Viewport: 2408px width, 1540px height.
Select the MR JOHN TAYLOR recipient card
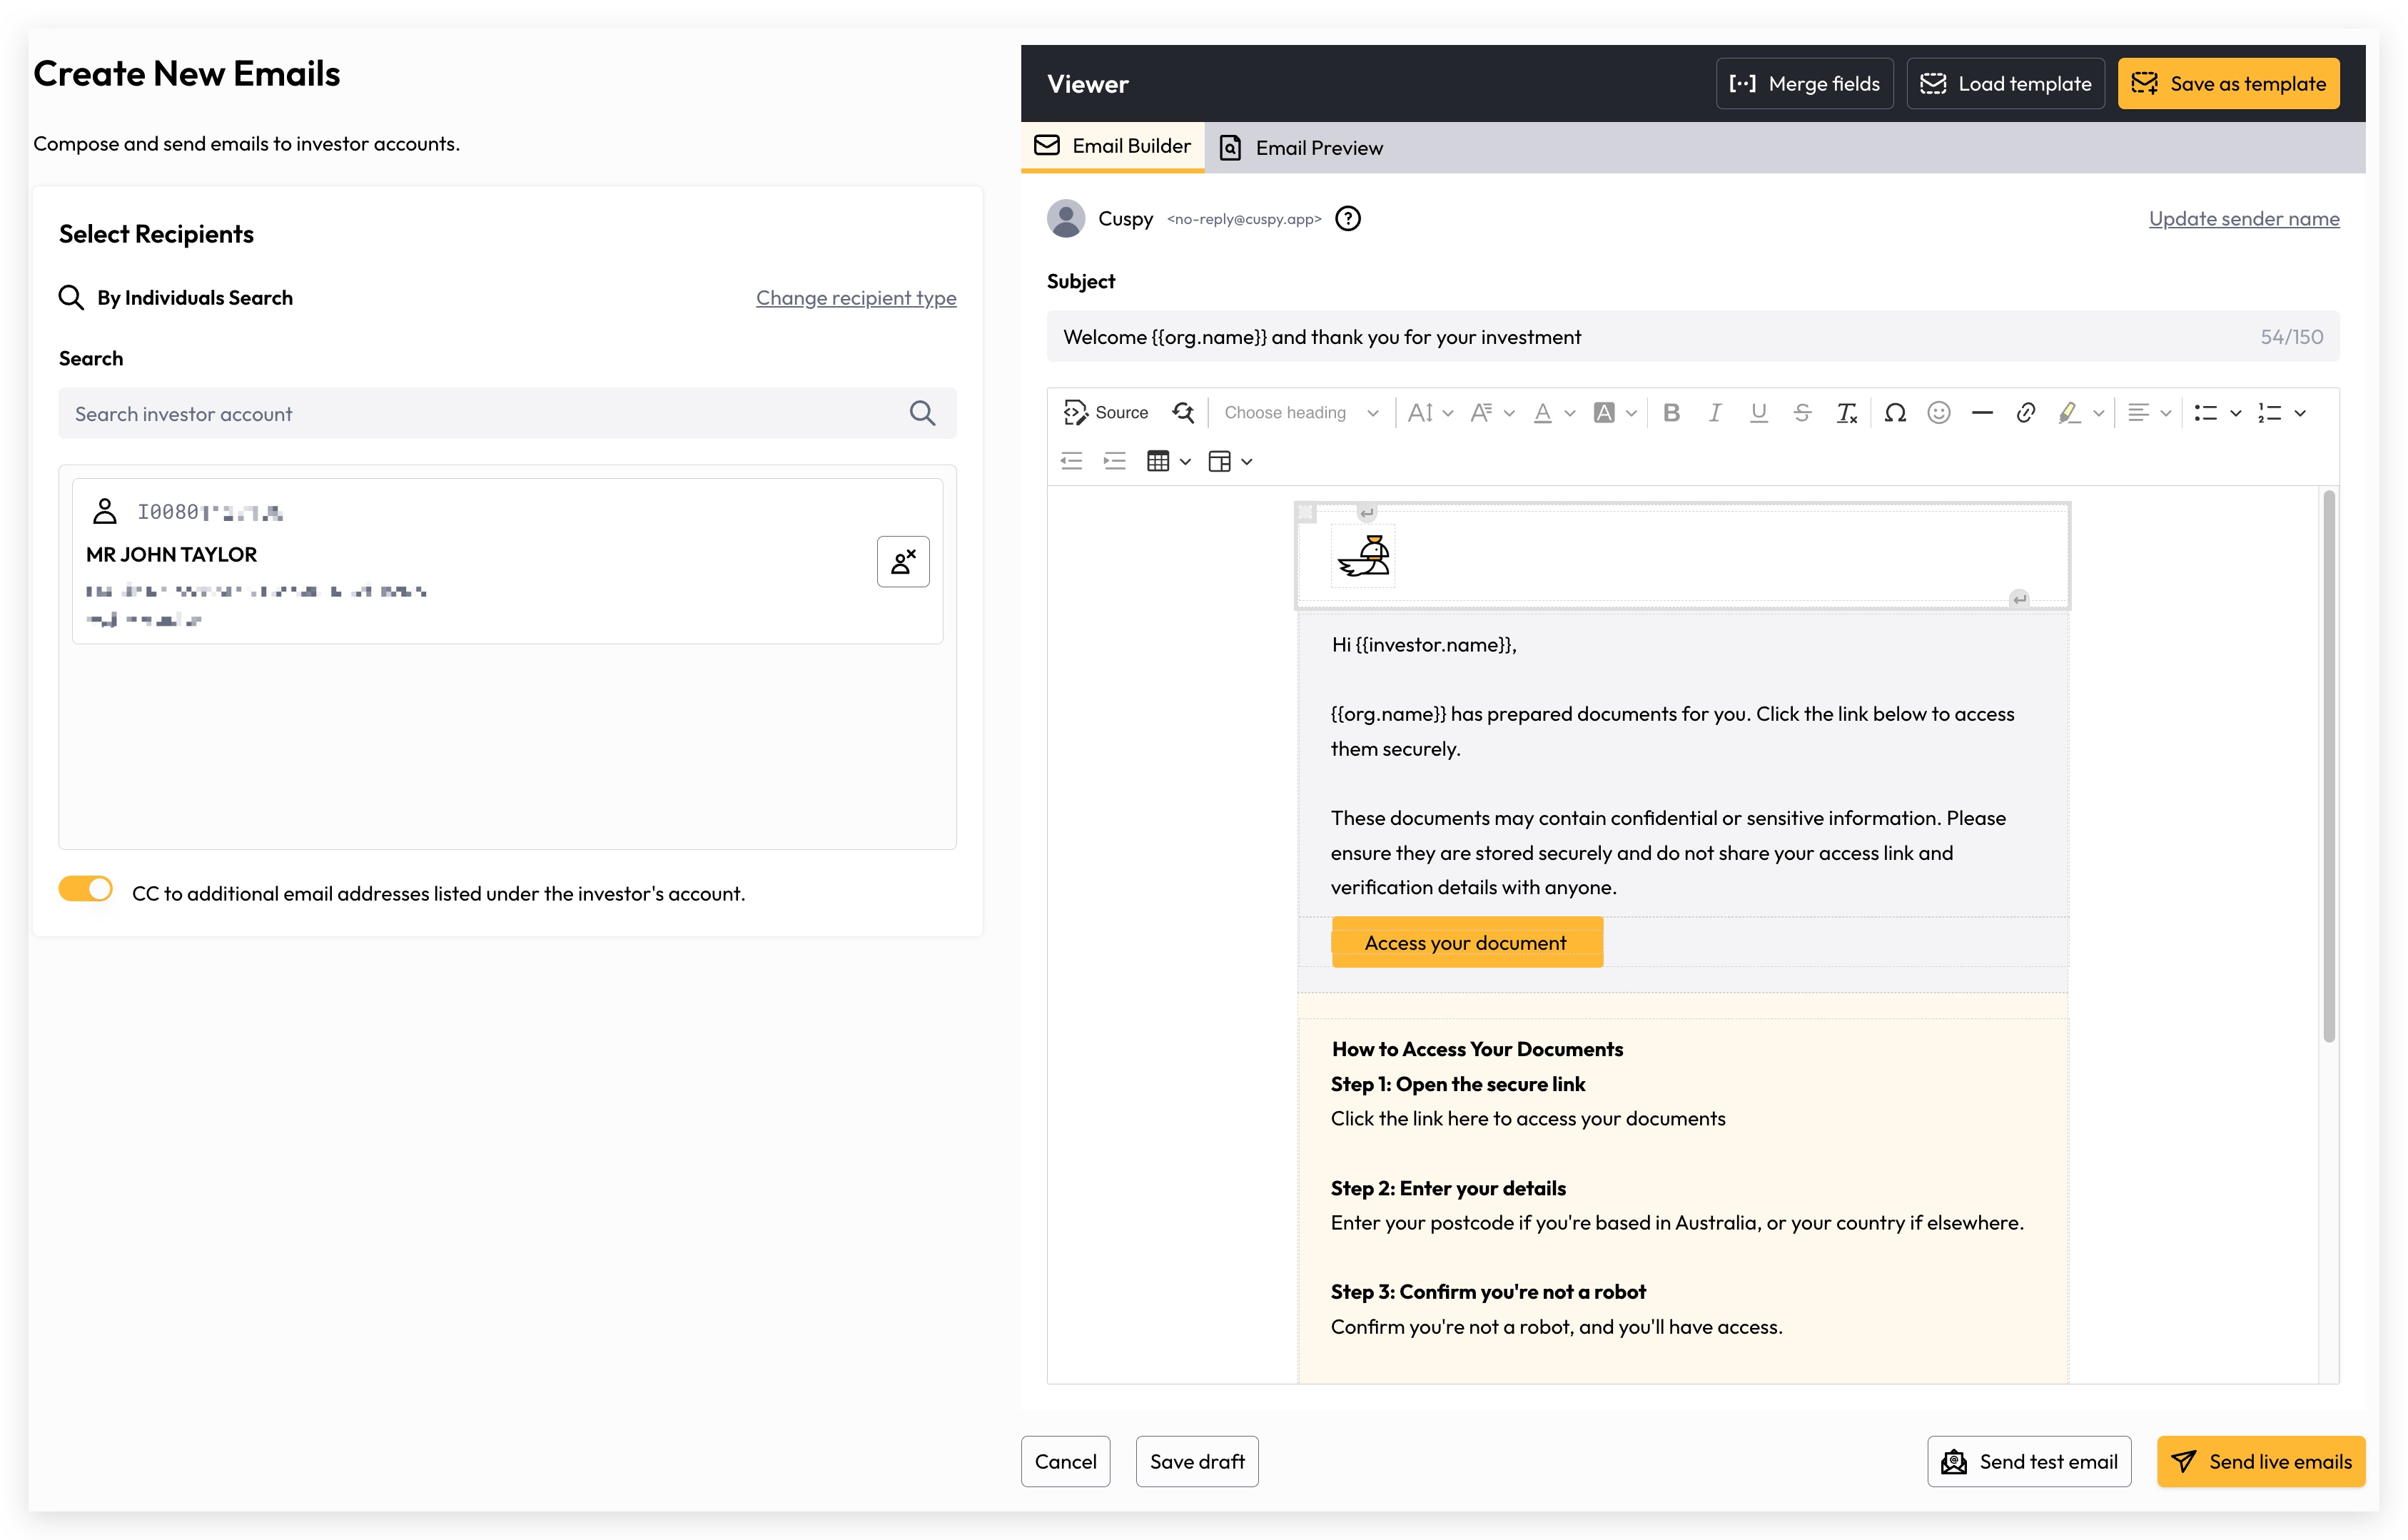[x=507, y=561]
